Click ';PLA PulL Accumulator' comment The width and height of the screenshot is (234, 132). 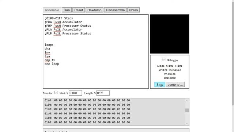[63, 30]
